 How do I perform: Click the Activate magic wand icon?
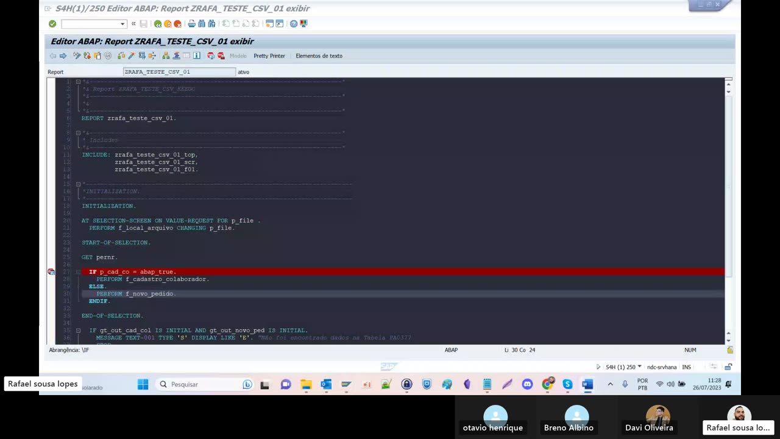[x=131, y=56]
